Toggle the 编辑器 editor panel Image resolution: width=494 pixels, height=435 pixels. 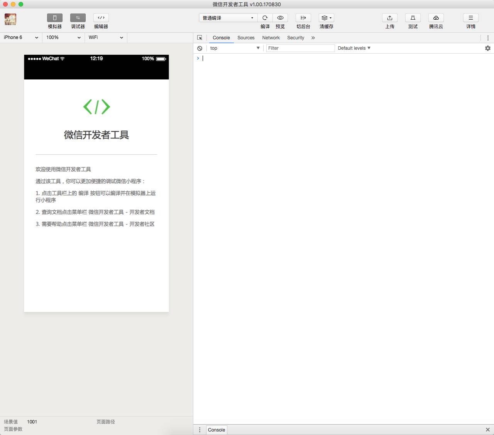101,18
